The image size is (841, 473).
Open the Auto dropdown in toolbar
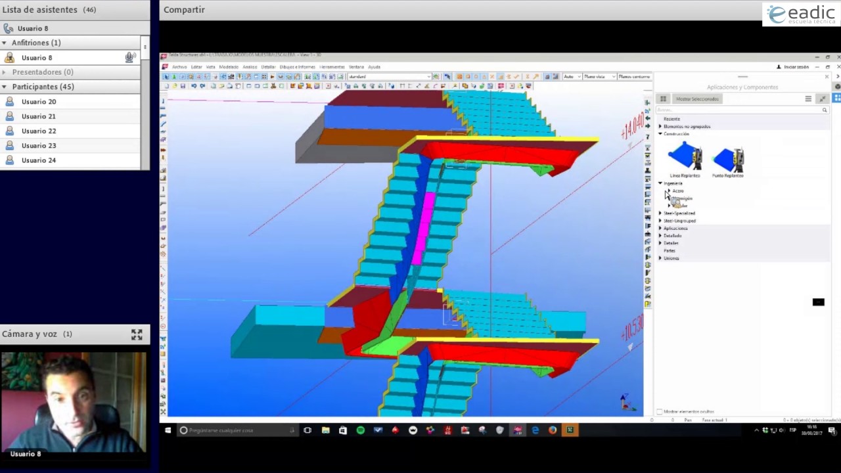point(571,77)
